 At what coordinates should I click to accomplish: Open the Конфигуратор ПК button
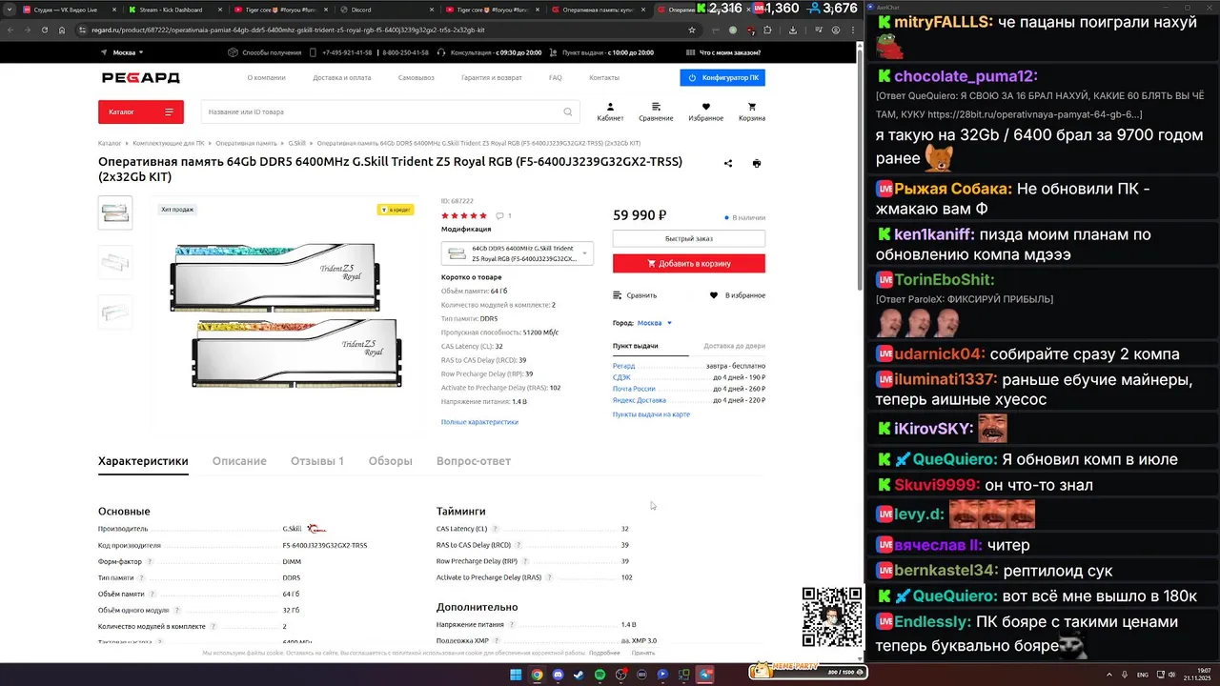(x=722, y=78)
